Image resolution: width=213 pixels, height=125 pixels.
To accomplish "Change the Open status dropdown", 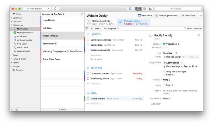I will tap(169, 85).
